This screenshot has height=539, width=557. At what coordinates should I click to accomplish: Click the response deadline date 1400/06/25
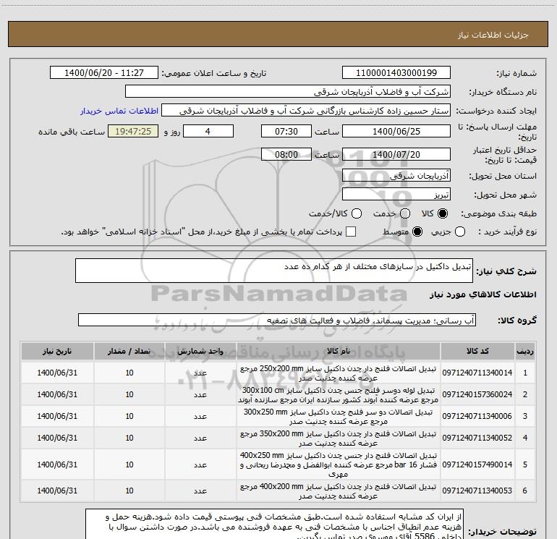pos(396,131)
